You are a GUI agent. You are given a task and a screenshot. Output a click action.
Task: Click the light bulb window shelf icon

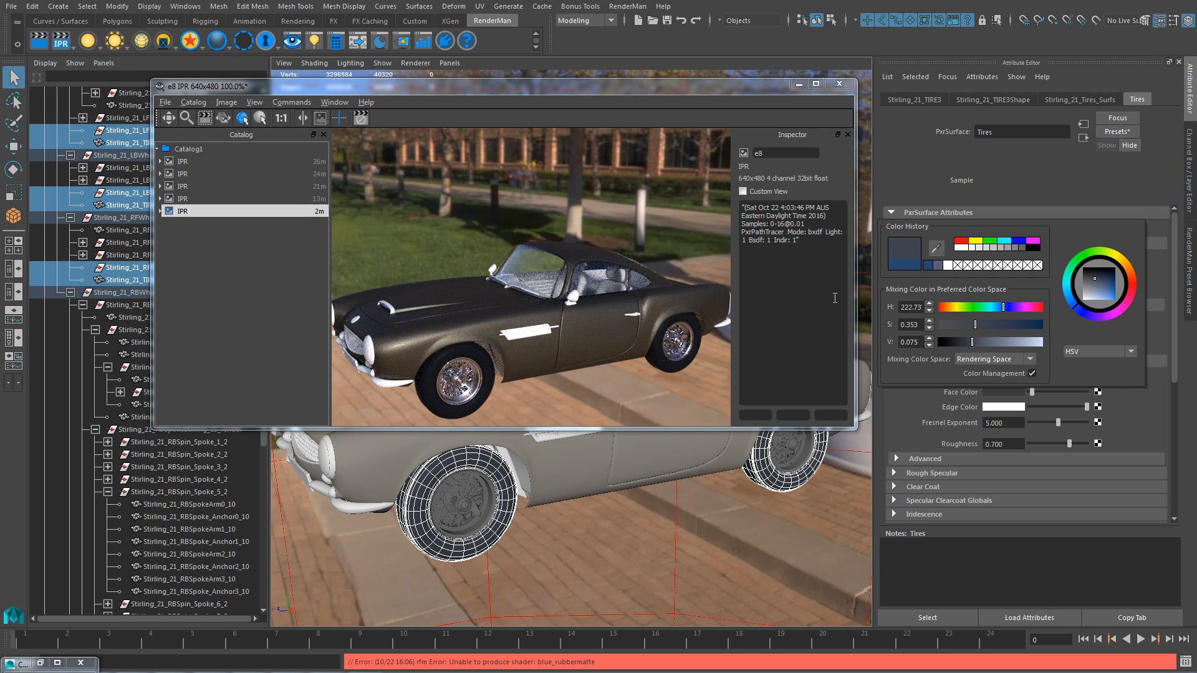pos(314,41)
